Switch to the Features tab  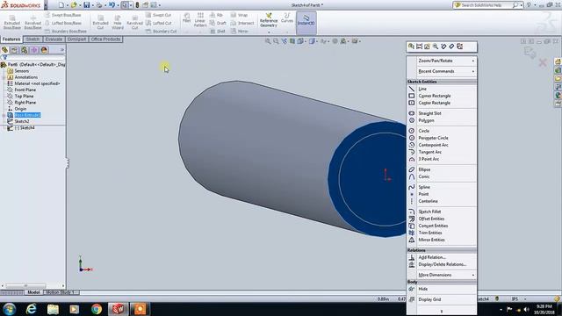pos(11,39)
